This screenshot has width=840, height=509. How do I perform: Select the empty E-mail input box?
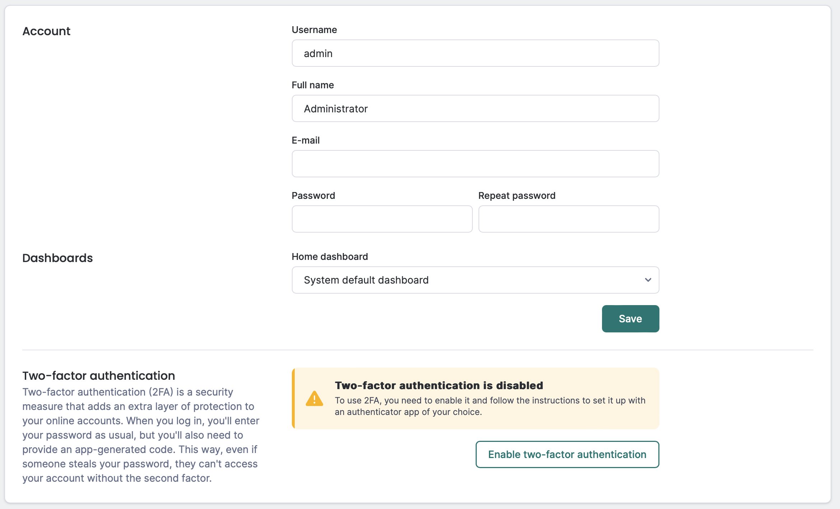tap(475, 164)
